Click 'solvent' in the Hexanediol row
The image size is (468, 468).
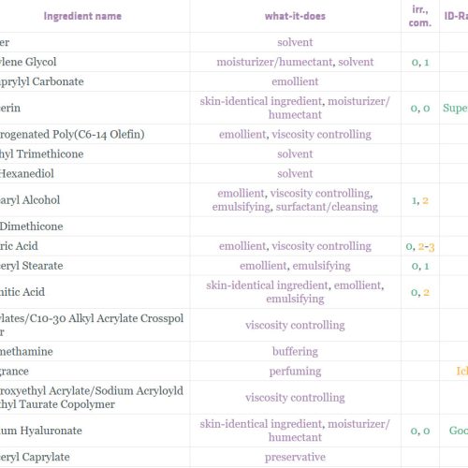(x=295, y=173)
